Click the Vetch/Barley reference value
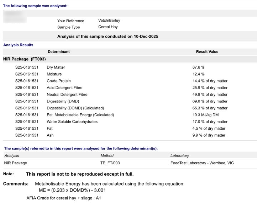The width and height of the screenshot is (263, 204). (x=109, y=21)
